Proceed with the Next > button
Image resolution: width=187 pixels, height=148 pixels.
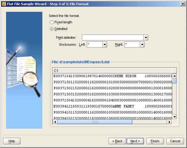point(135,141)
